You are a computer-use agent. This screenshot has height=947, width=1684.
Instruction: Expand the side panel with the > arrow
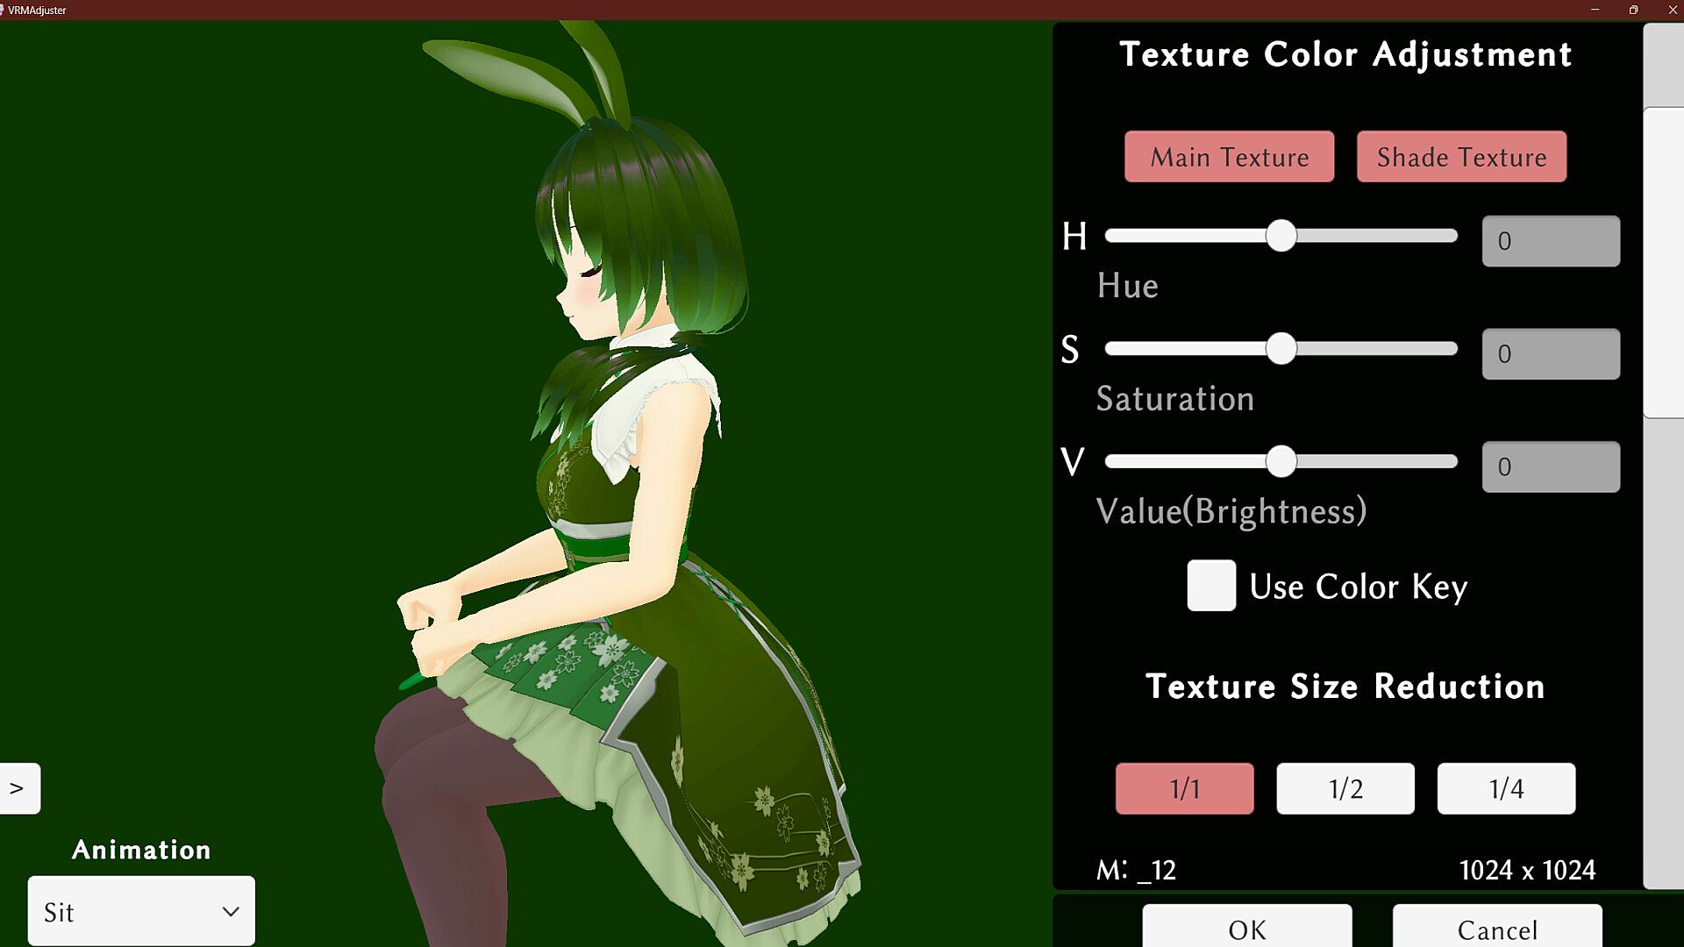[x=18, y=788]
